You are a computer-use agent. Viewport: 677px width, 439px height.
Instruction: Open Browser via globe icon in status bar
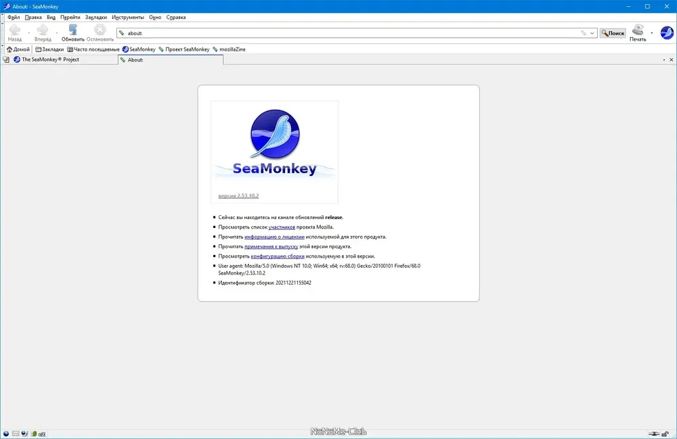[6, 434]
